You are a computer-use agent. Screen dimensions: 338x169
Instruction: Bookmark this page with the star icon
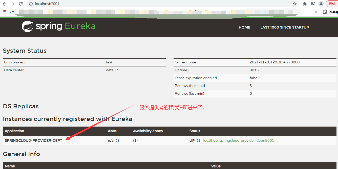point(295,4)
